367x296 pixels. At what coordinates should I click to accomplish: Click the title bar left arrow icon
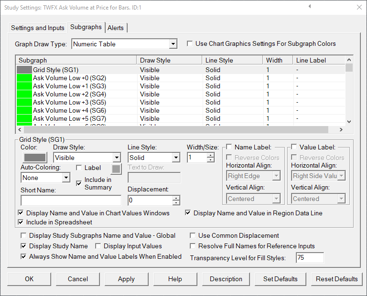pos(310,7)
